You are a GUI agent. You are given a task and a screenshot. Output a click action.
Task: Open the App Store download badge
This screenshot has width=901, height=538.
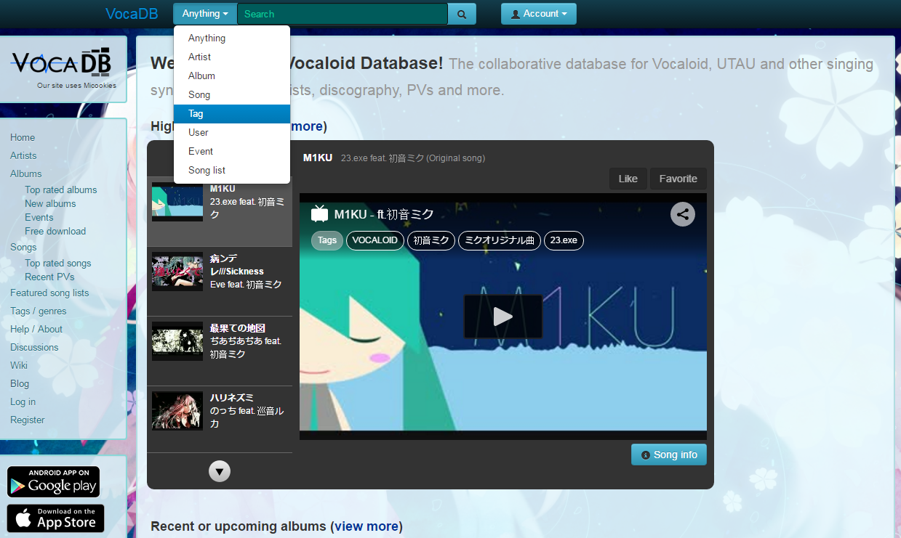tap(55, 518)
